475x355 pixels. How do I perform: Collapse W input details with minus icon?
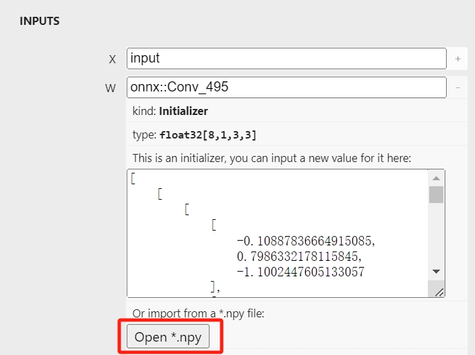pos(457,87)
